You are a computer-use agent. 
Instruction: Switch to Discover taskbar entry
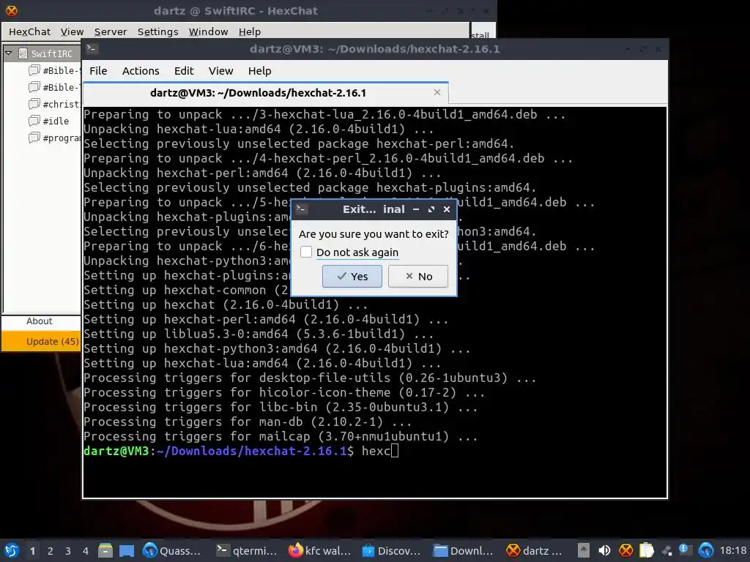point(393,550)
